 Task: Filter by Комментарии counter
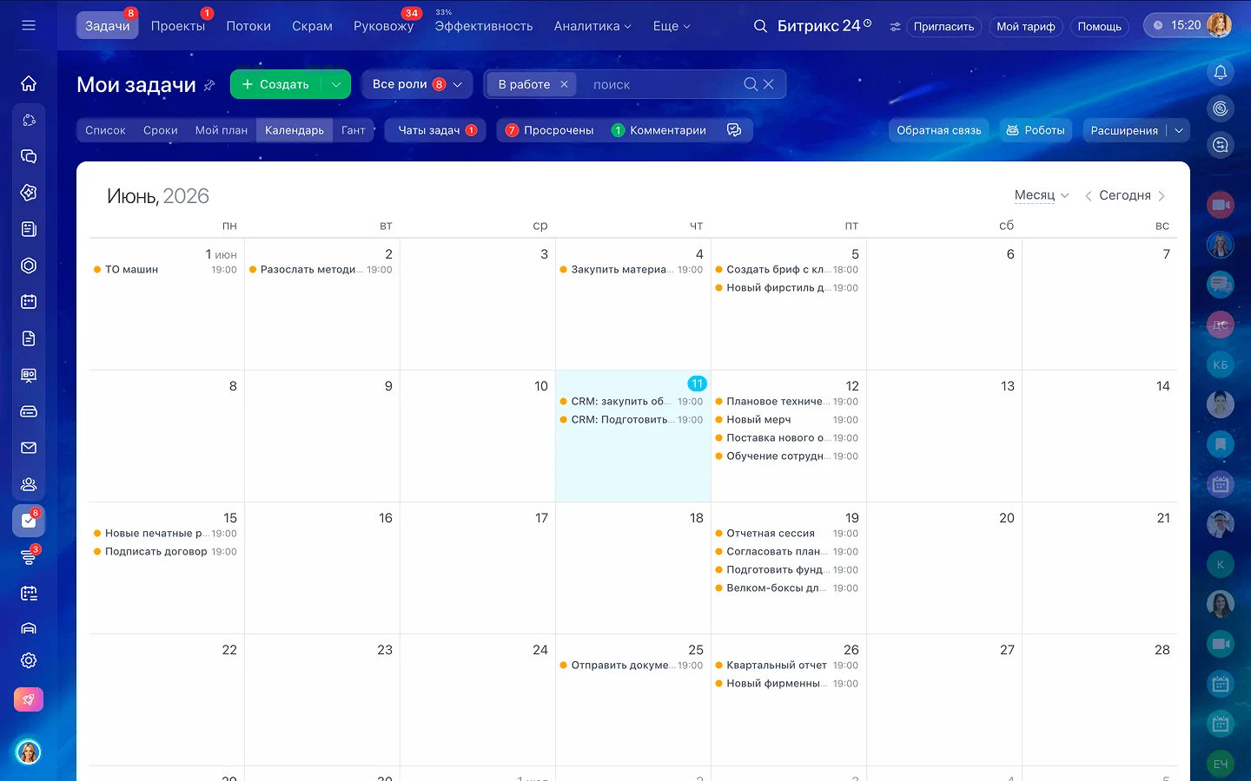click(659, 130)
